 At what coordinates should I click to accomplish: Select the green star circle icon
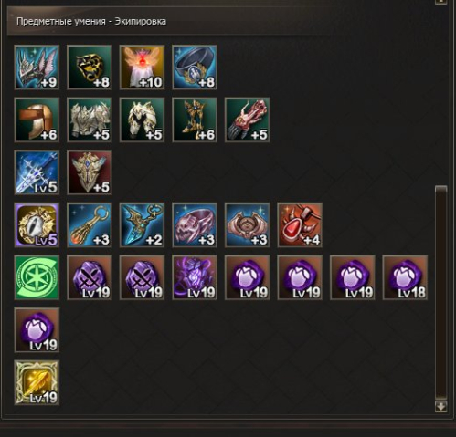(x=37, y=277)
